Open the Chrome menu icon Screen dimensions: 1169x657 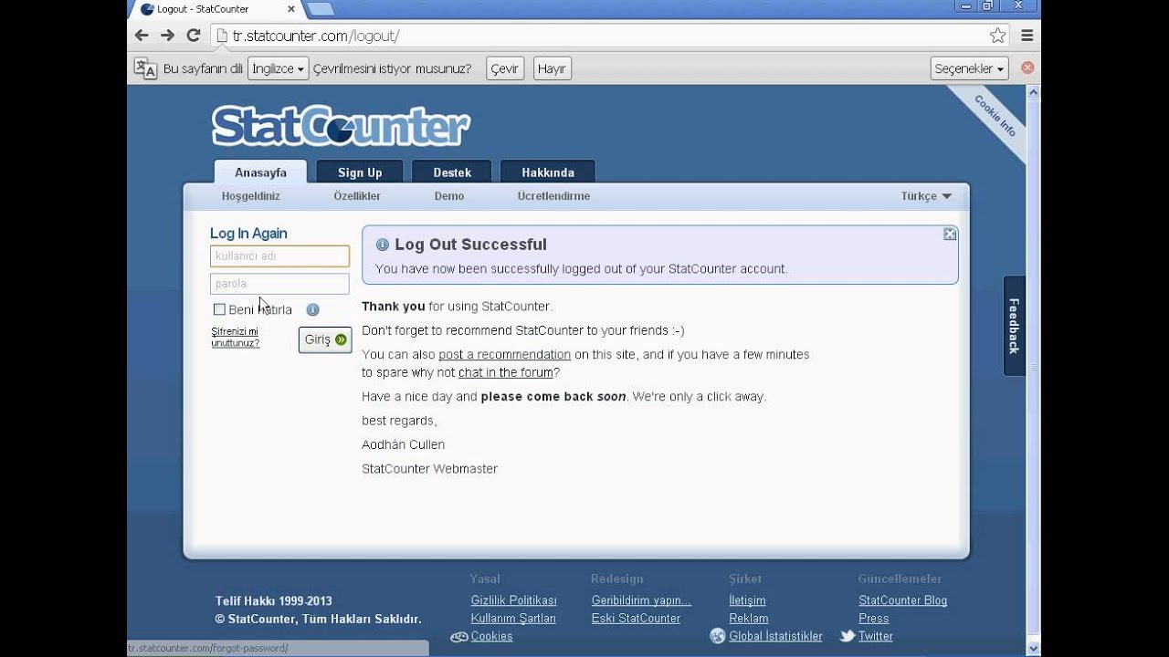point(1027,36)
